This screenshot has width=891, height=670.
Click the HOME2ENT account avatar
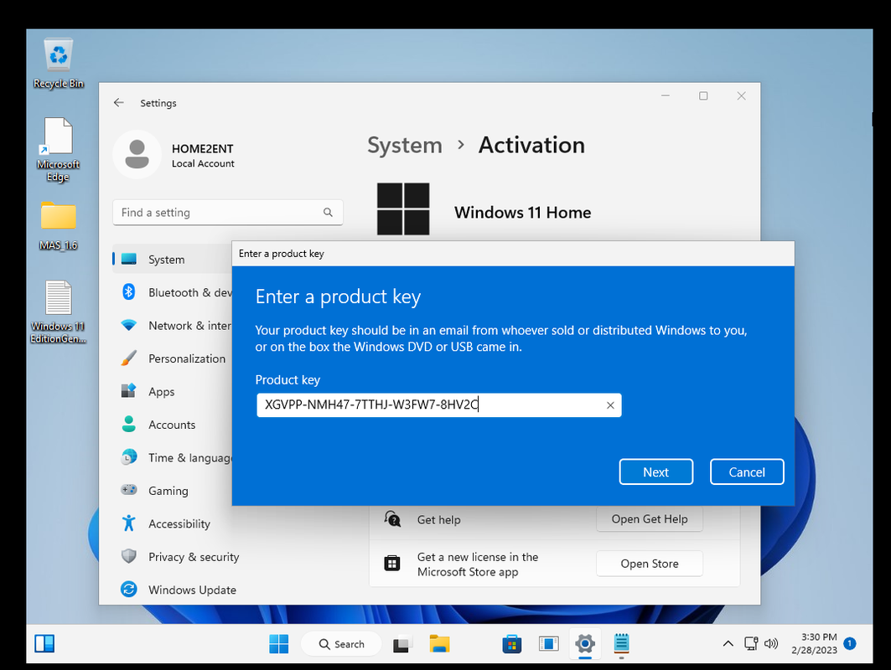point(137,154)
